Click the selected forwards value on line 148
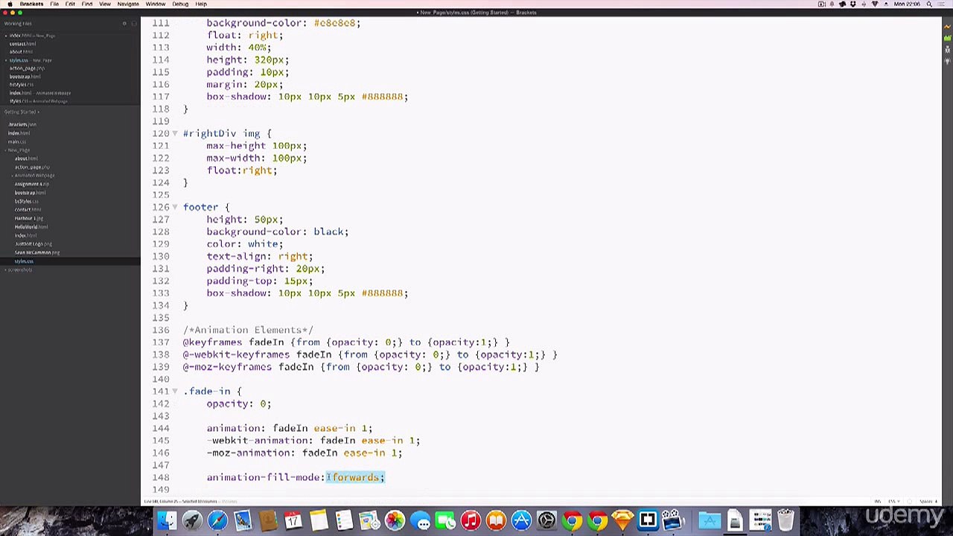 [355, 477]
